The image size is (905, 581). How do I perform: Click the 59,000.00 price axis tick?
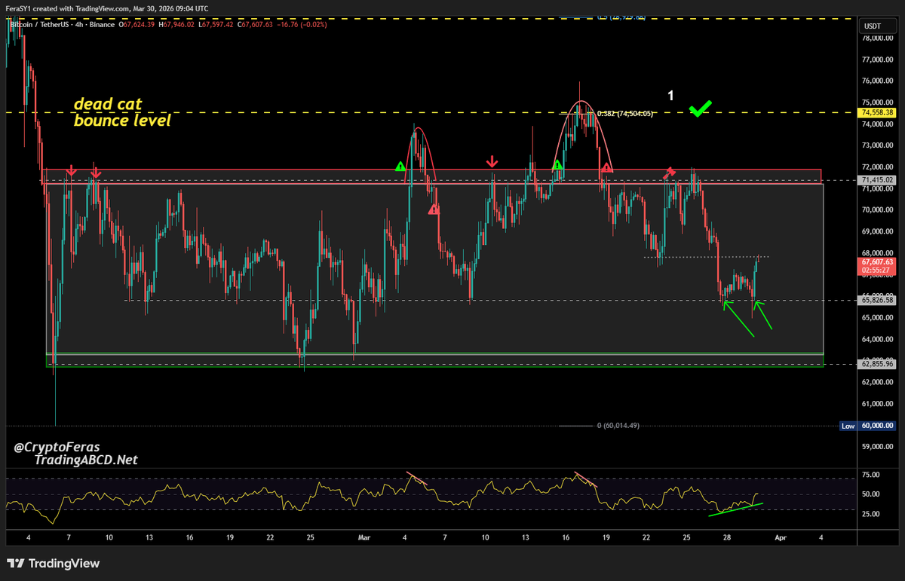point(879,447)
